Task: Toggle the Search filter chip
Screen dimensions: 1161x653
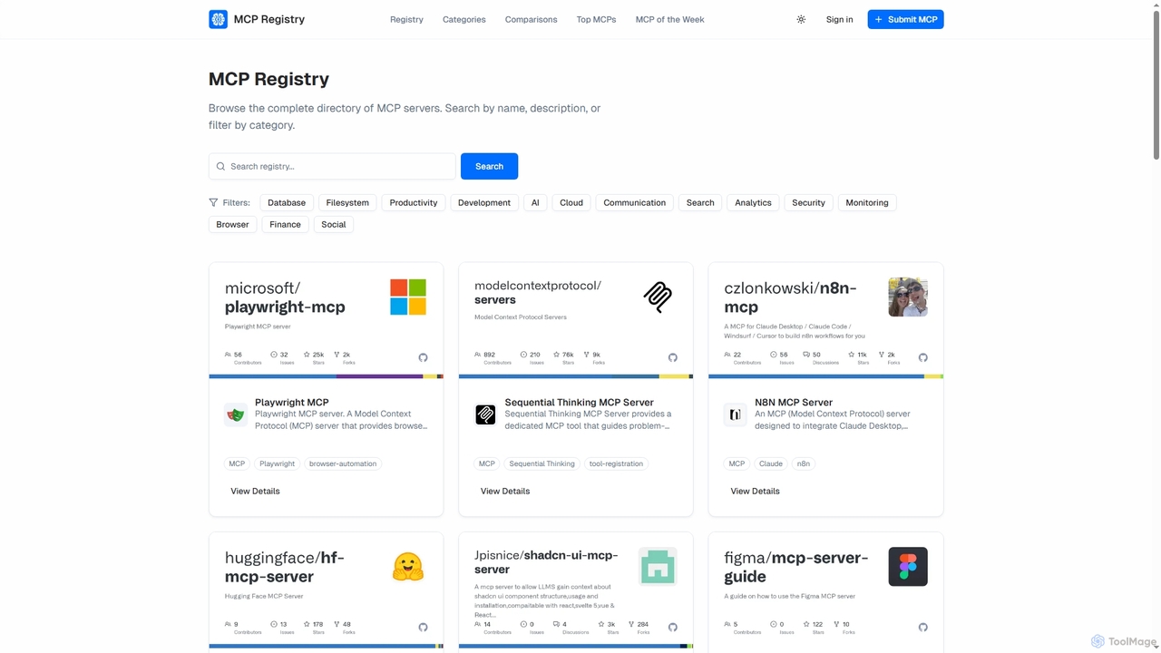Action: click(x=700, y=202)
